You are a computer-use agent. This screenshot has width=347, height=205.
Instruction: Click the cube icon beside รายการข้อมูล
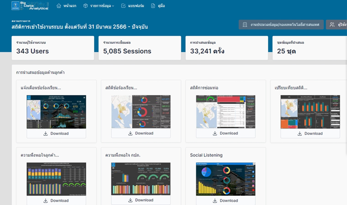85,6
